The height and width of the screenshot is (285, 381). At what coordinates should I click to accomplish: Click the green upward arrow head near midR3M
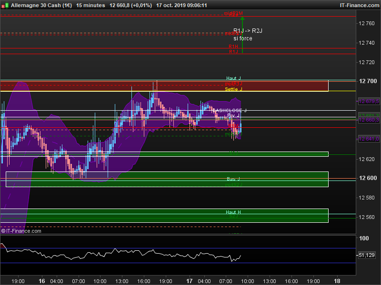[242, 18]
